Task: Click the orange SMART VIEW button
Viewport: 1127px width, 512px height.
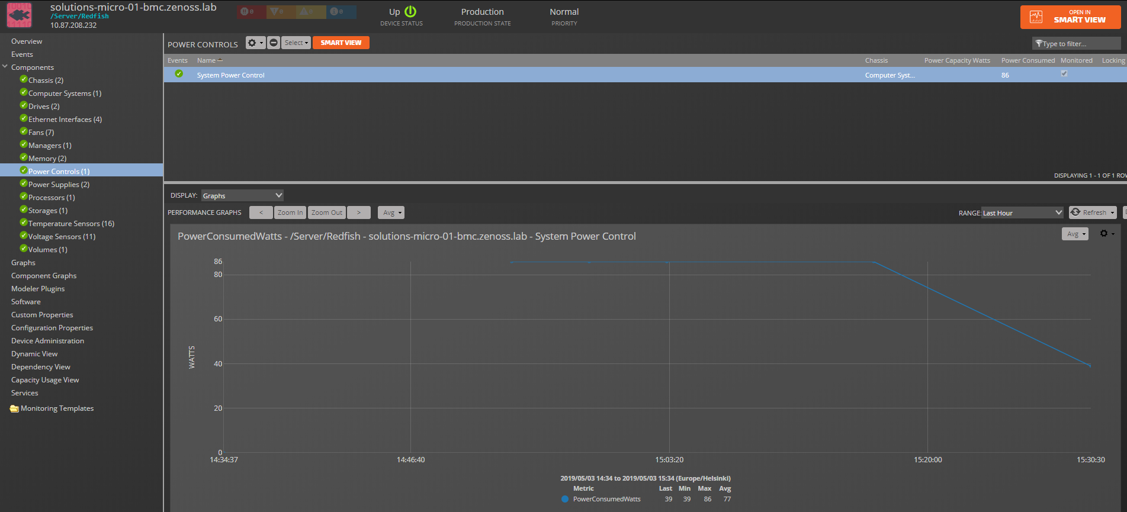Action: [341, 43]
